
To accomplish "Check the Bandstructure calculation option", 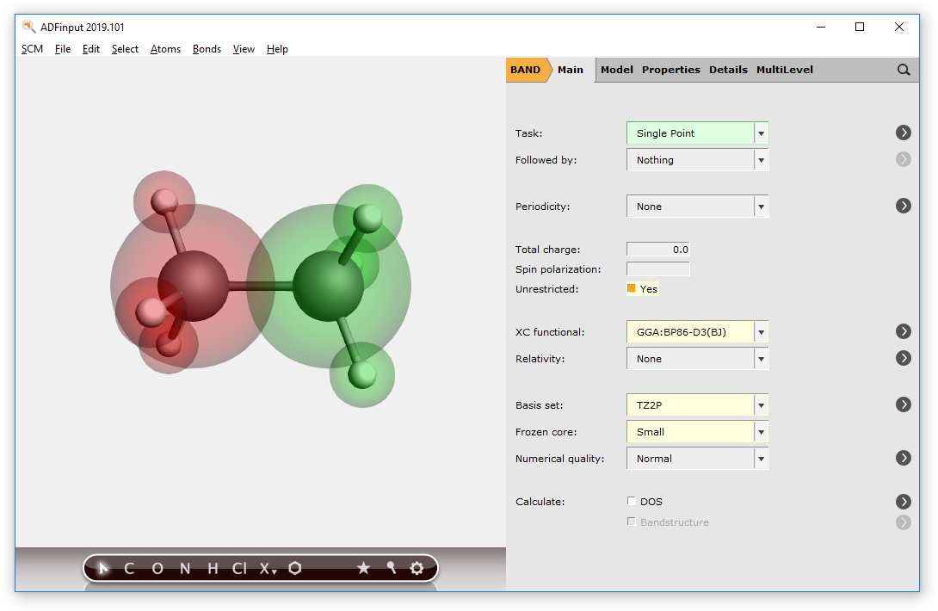I will click(x=631, y=522).
